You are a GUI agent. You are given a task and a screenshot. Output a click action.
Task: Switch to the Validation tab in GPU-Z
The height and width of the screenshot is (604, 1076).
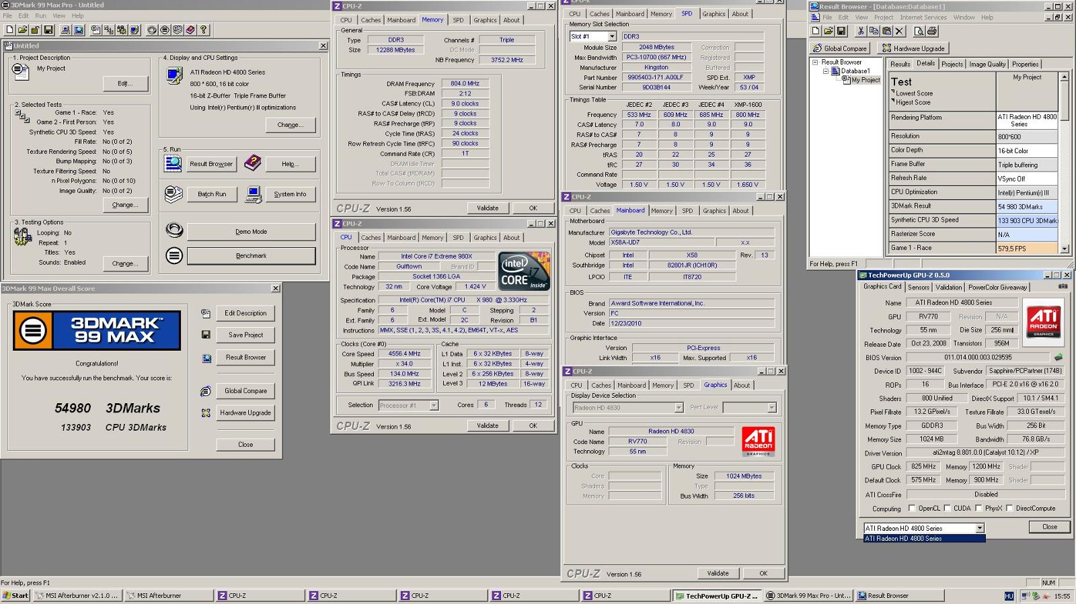coord(948,287)
